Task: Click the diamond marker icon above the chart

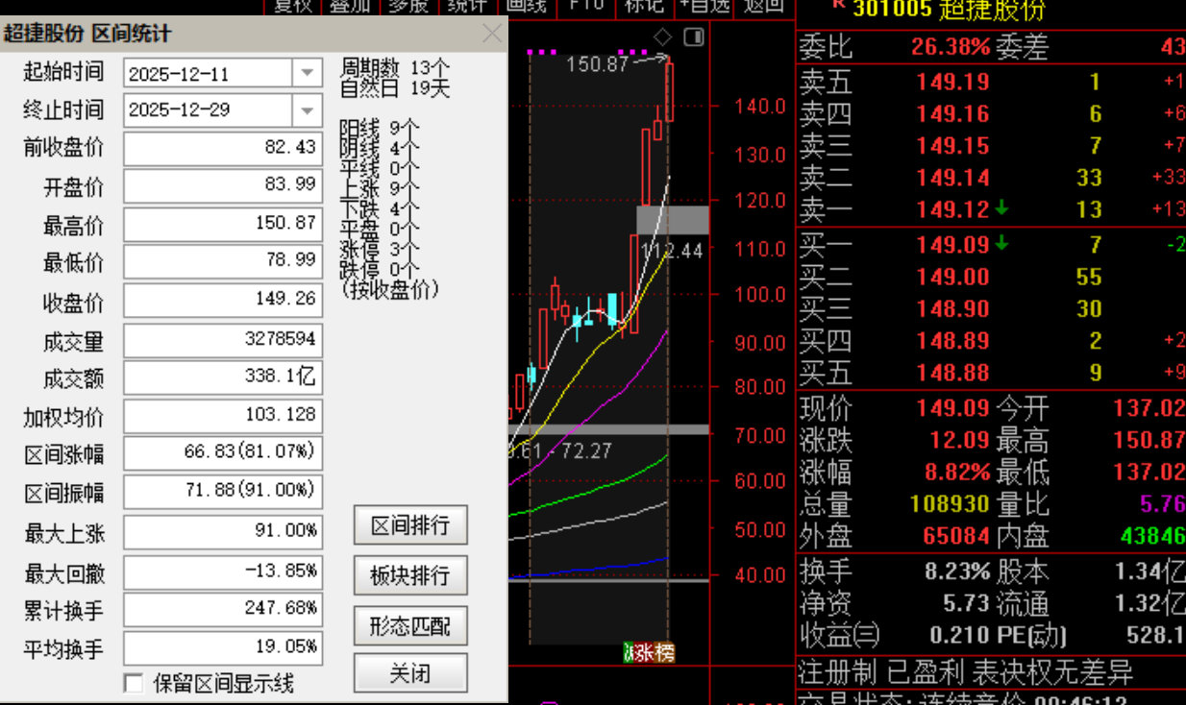Action: pyautogui.click(x=662, y=36)
